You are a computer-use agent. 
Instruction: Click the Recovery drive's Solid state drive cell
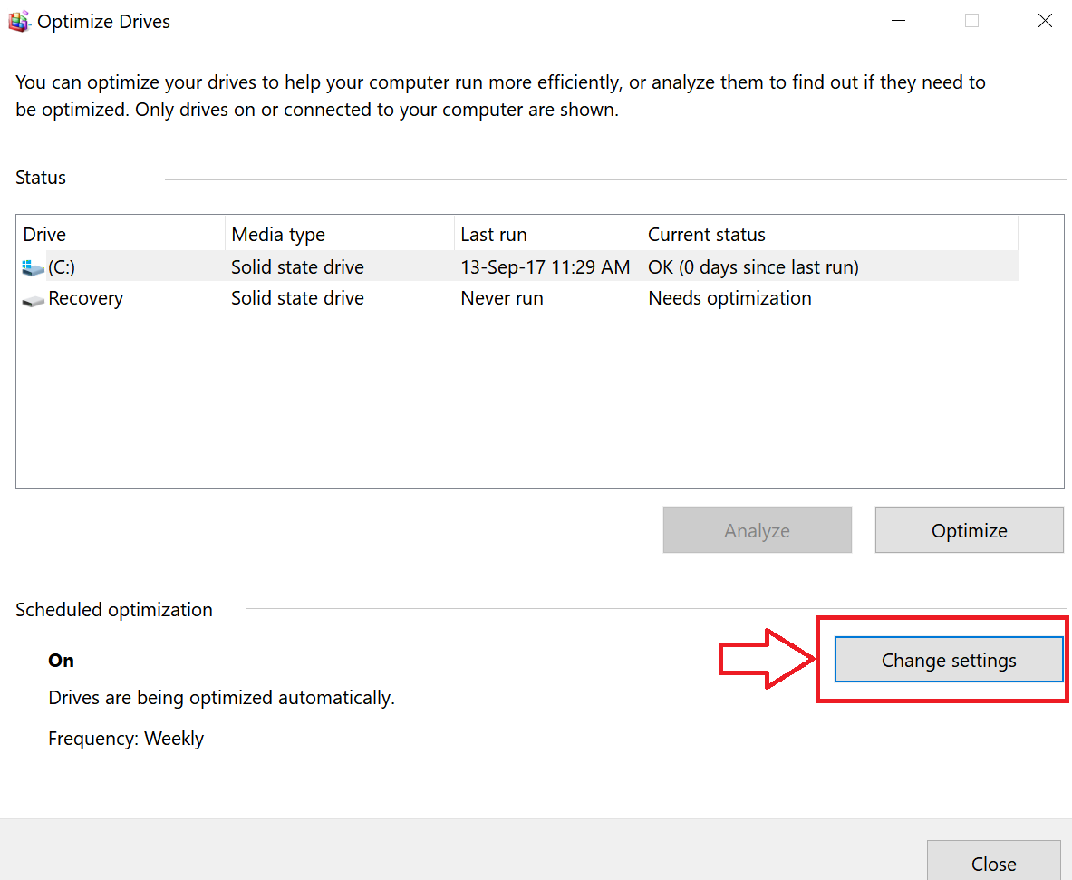pos(297,298)
